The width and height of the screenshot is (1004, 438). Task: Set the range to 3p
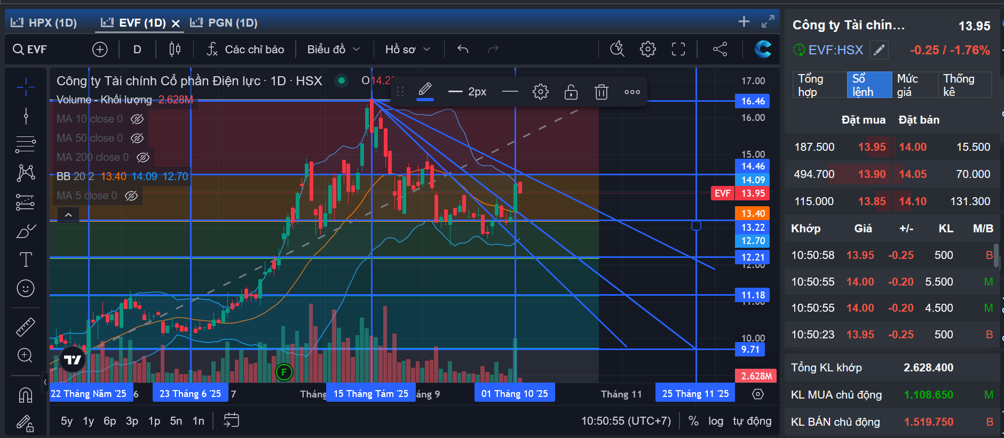132,421
